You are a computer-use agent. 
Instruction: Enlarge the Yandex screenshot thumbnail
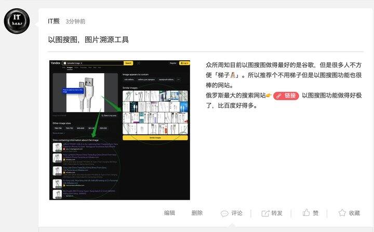tap(119, 130)
